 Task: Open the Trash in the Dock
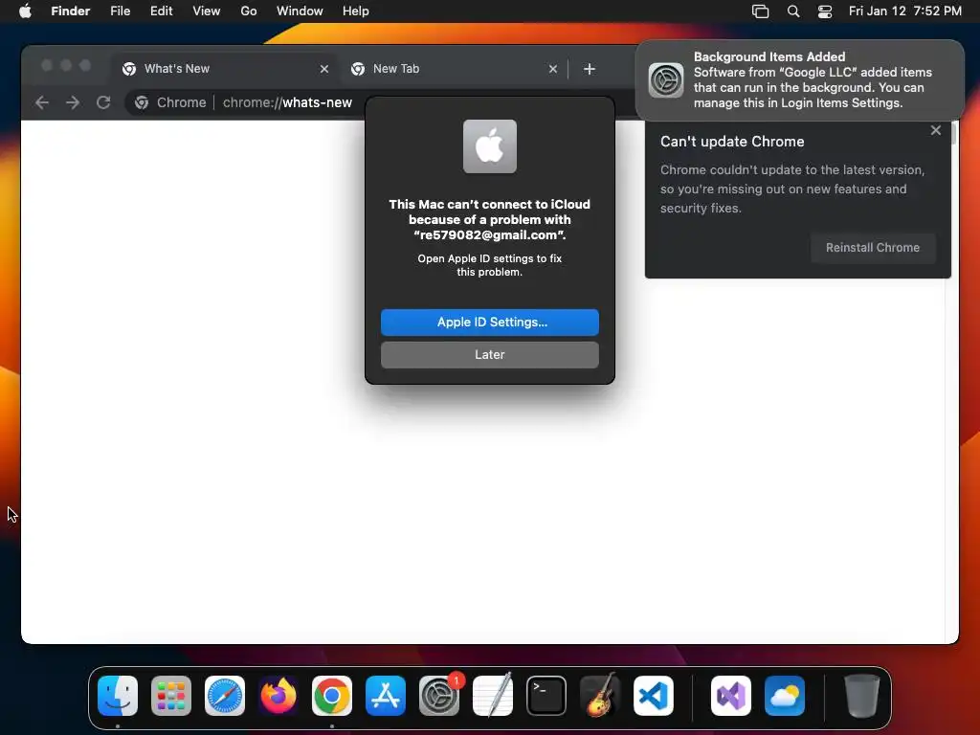pyautogui.click(x=862, y=696)
